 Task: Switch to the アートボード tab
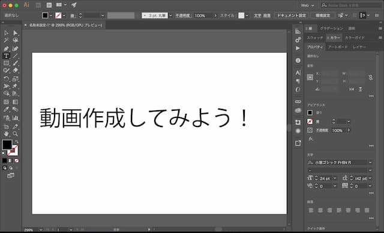[338, 47]
